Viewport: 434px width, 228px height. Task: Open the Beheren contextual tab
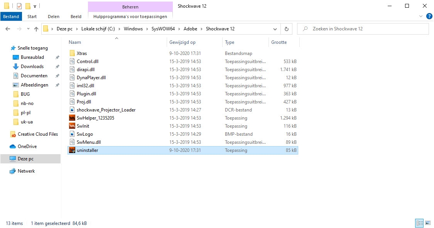coord(130,7)
